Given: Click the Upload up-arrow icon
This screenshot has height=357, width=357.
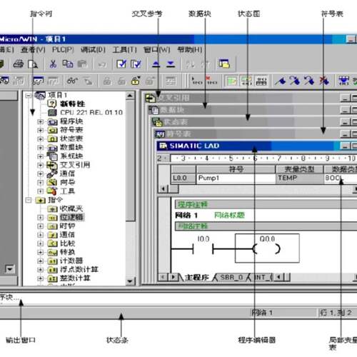Looking at the screenshot, I should [156, 64].
